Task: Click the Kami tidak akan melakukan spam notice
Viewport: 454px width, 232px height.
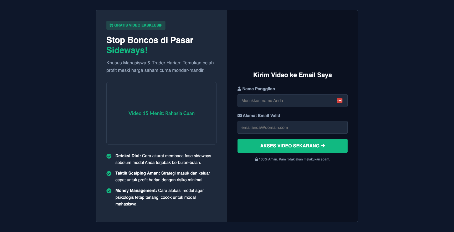Action: tap(304, 159)
